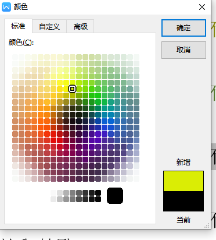Select the 标准 tab
This screenshot has width=216, height=240.
(18, 26)
